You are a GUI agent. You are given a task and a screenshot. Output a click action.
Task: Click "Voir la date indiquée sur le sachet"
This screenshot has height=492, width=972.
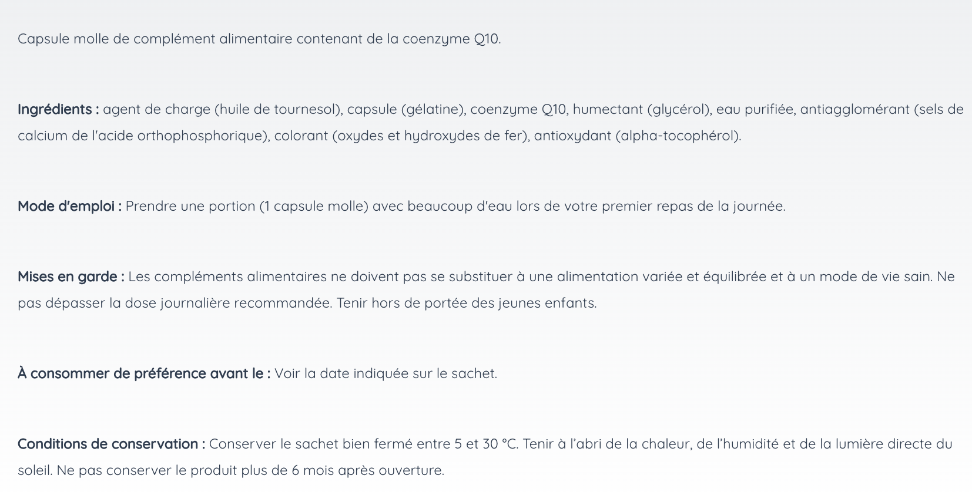(x=386, y=374)
